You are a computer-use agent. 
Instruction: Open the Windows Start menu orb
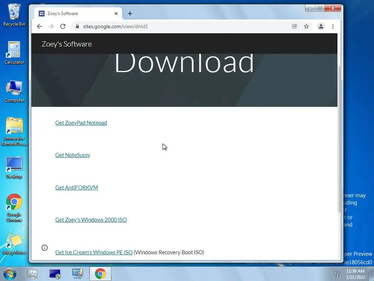pos(10,274)
